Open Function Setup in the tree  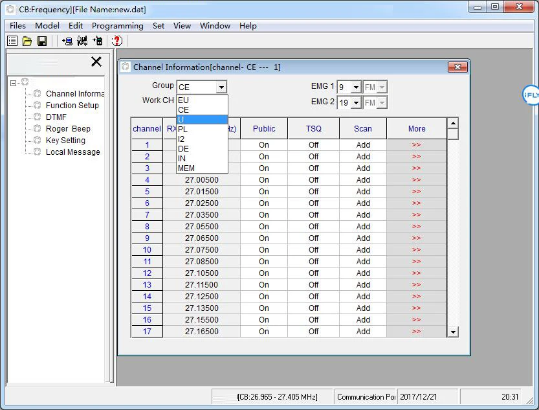click(72, 106)
